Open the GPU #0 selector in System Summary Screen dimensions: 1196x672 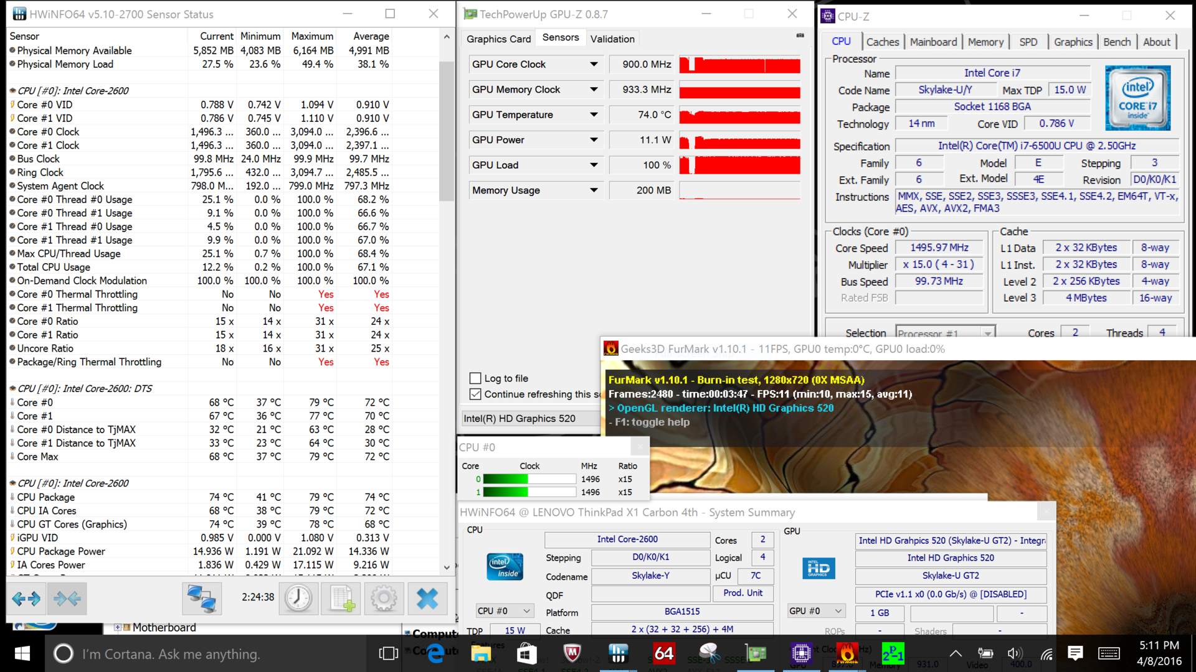(817, 611)
